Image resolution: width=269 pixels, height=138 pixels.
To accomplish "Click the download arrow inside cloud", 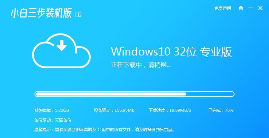I will coord(61,45).
